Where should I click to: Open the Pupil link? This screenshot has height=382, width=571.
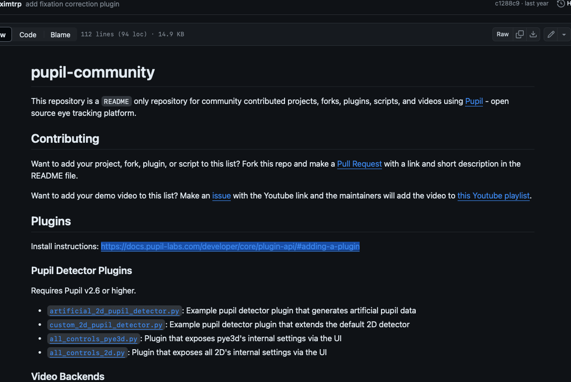click(x=474, y=101)
